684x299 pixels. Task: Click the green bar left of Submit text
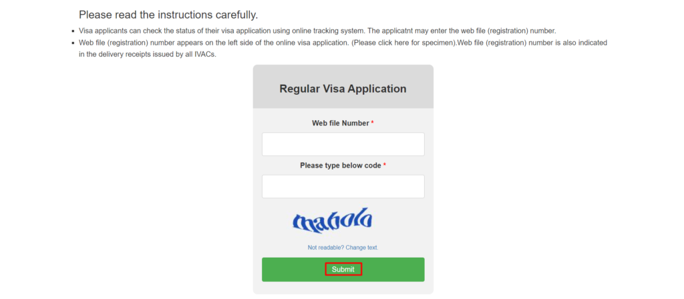293,270
